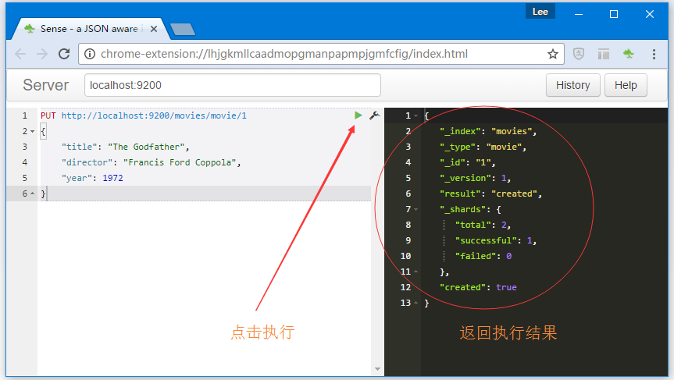The width and height of the screenshot is (674, 380).
Task: Click the fold marker at response line 11
Action: coord(416,272)
